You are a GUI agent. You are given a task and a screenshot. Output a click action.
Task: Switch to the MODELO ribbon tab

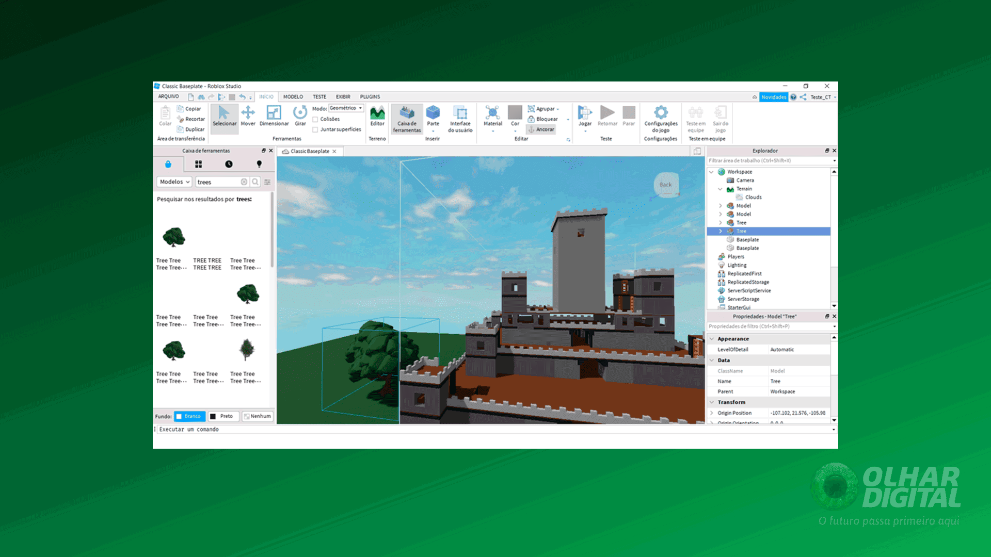pyautogui.click(x=293, y=97)
